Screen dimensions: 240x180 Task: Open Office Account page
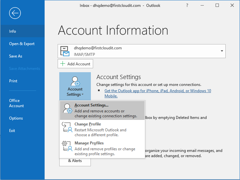point(22,103)
